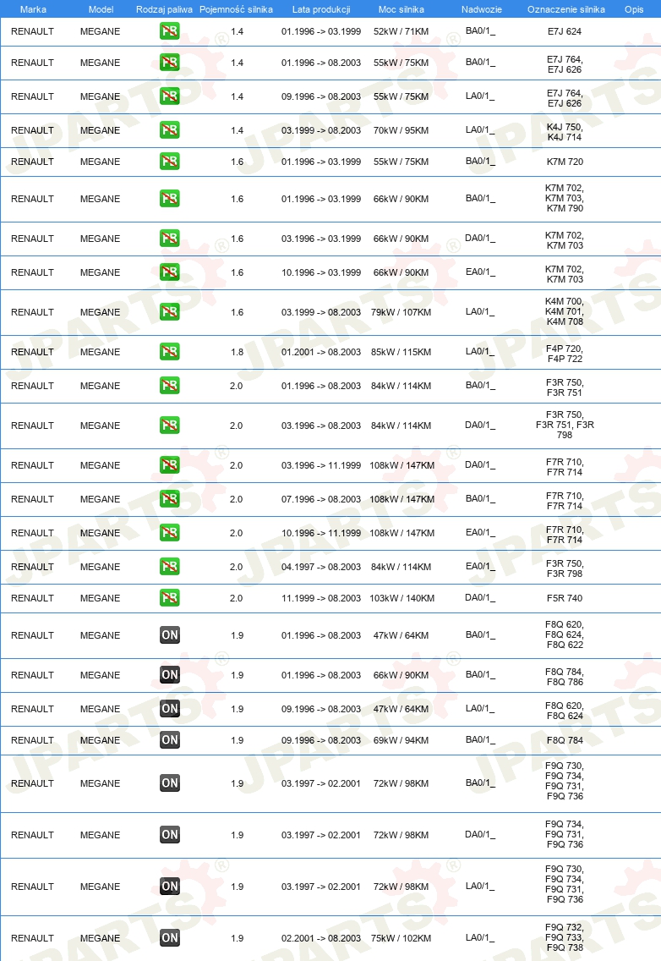Click the Lata produkcji column header
This screenshot has width=661, height=961.
321,9
